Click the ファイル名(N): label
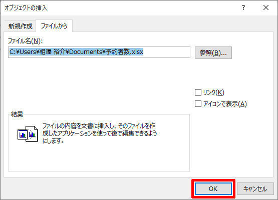 (x=26, y=41)
